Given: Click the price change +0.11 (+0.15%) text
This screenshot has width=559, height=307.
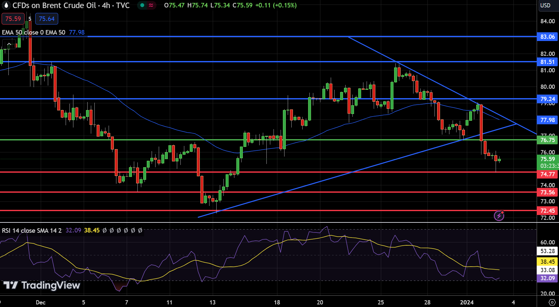Looking at the screenshot, I should pos(276,5).
